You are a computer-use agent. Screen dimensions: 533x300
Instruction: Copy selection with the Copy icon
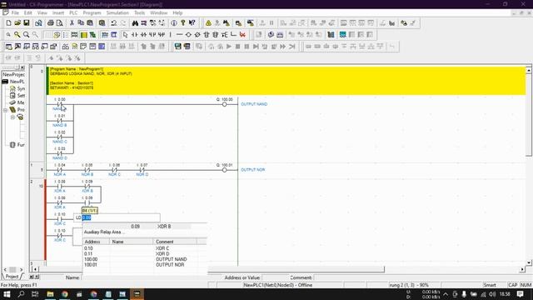81,23
